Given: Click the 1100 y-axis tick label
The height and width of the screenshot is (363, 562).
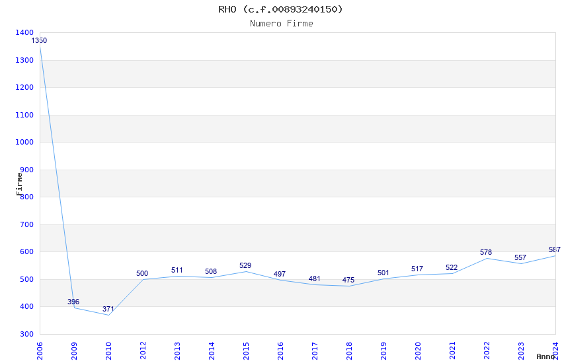Looking at the screenshot, I should tap(24, 115).
